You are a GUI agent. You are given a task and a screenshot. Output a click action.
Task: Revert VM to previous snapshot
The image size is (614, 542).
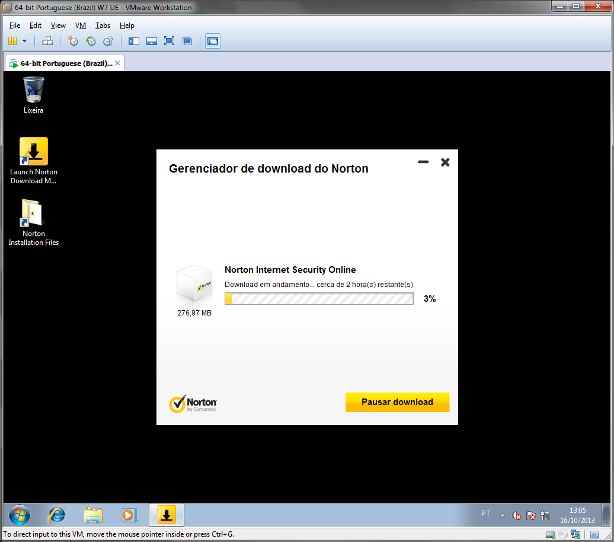[x=91, y=41]
